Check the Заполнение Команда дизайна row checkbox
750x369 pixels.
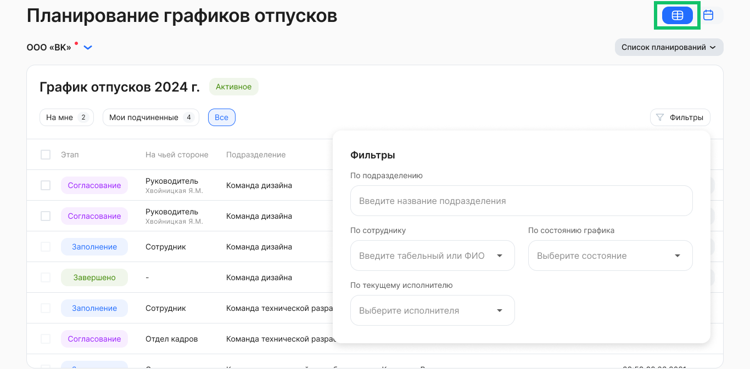coord(46,247)
